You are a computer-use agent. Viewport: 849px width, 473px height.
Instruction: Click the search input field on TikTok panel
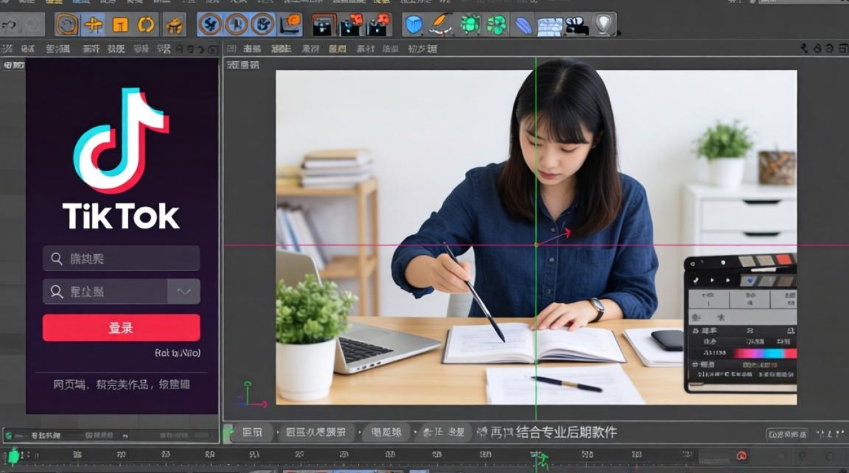(x=120, y=257)
